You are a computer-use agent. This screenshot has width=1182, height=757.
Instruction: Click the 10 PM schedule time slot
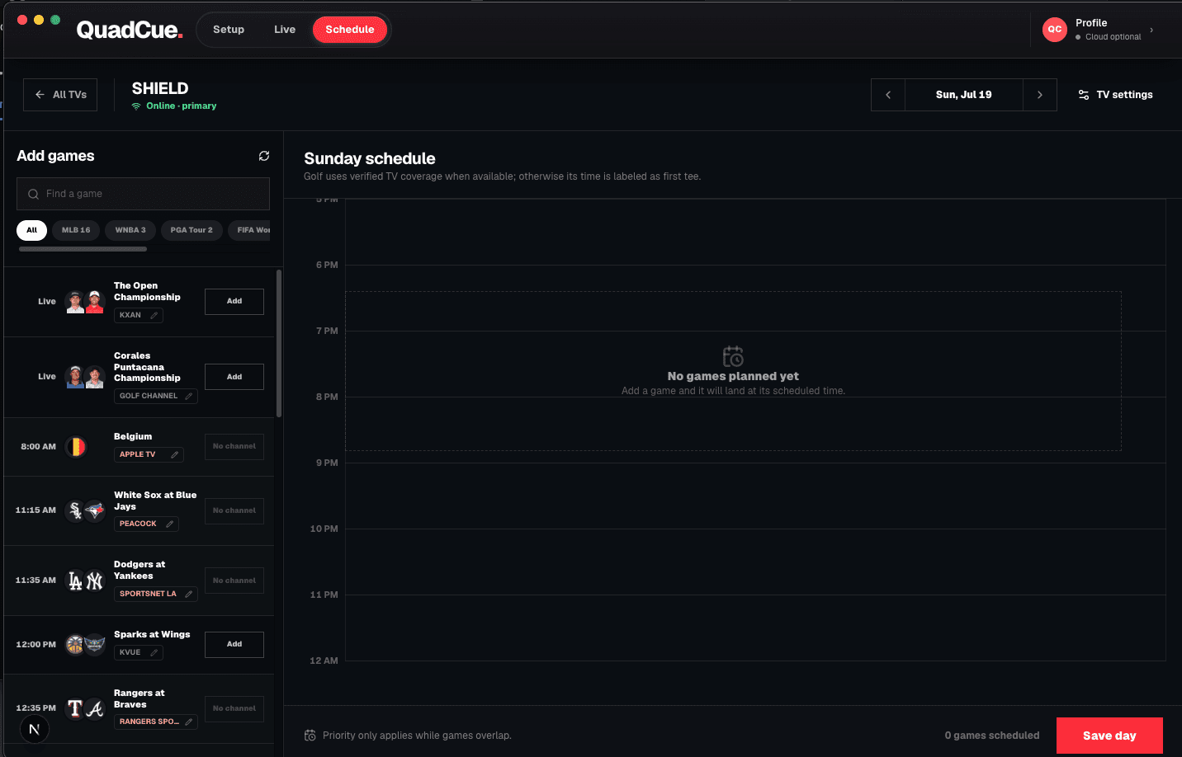(755, 562)
